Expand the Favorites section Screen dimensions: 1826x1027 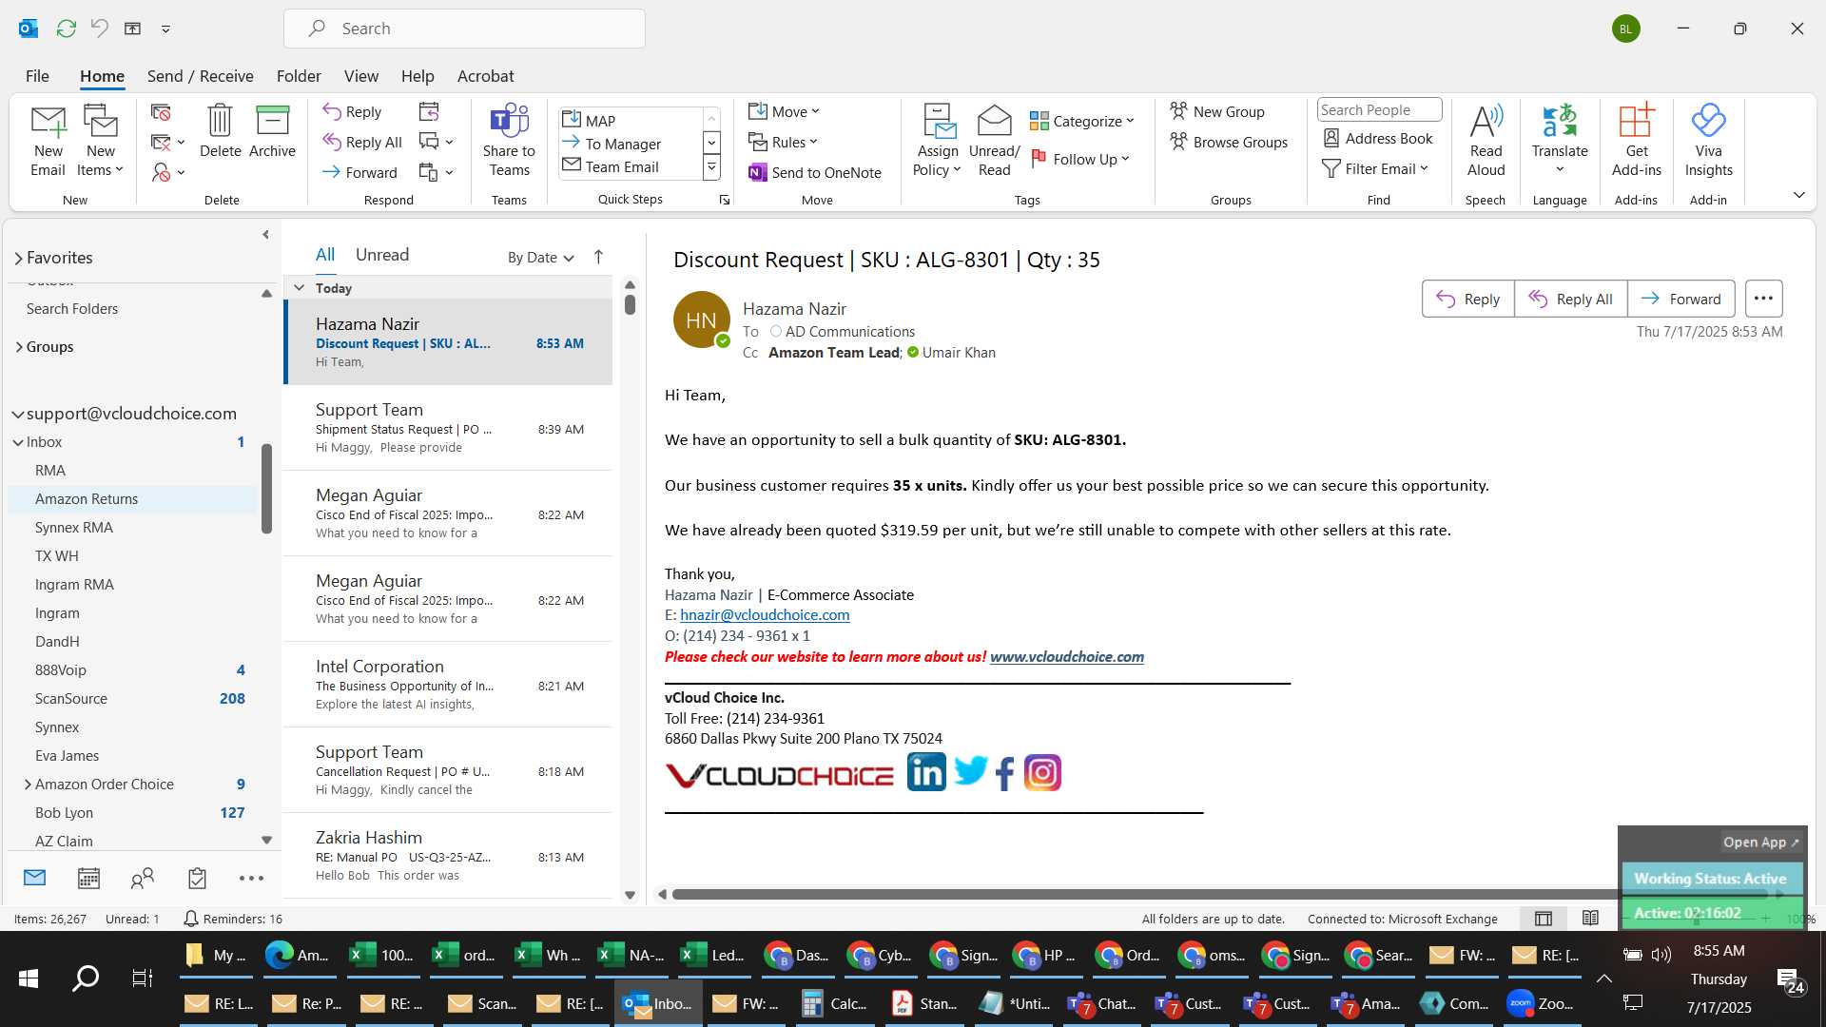coord(18,258)
